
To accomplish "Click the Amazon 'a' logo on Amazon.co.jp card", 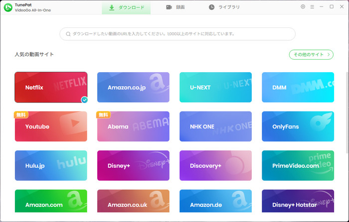I will (x=159, y=83).
